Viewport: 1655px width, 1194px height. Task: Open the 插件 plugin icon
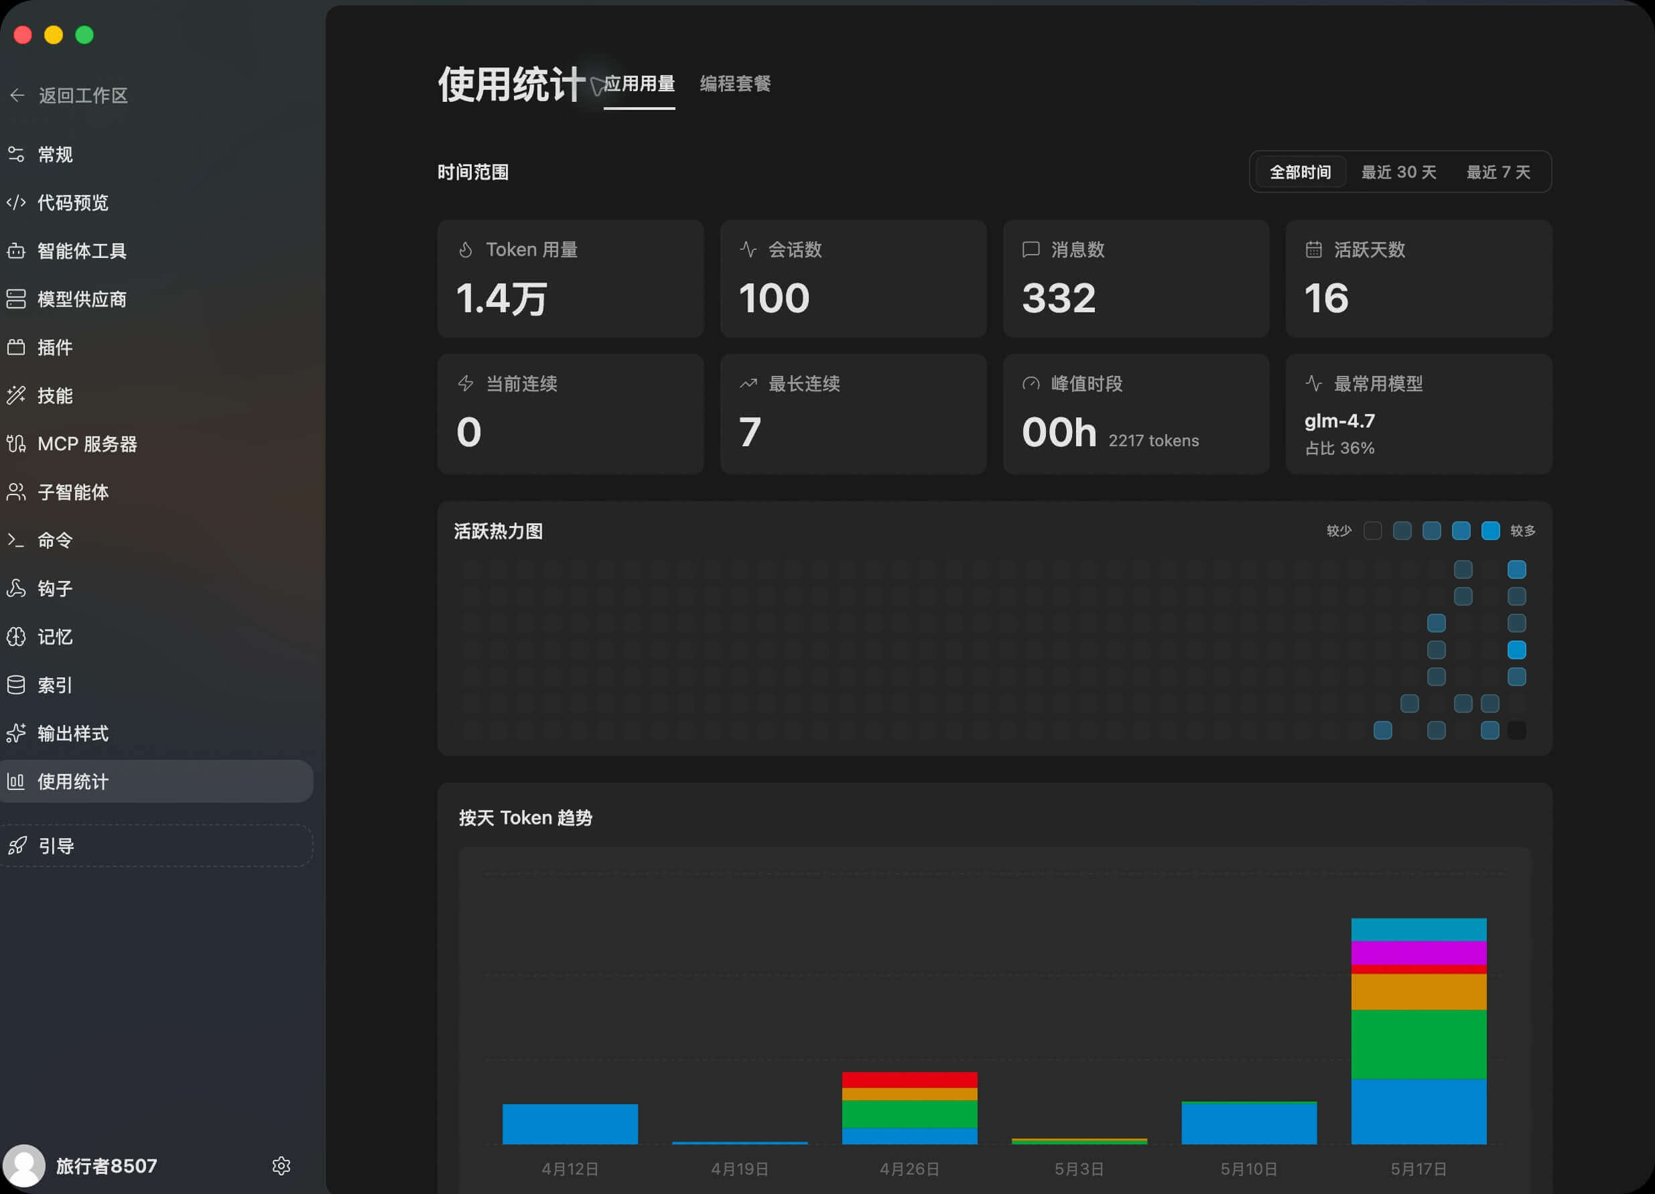16,347
